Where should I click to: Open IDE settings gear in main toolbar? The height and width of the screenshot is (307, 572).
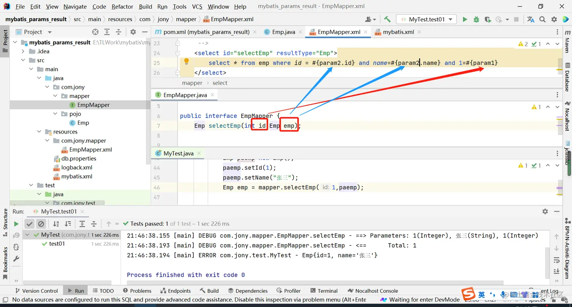[554, 19]
